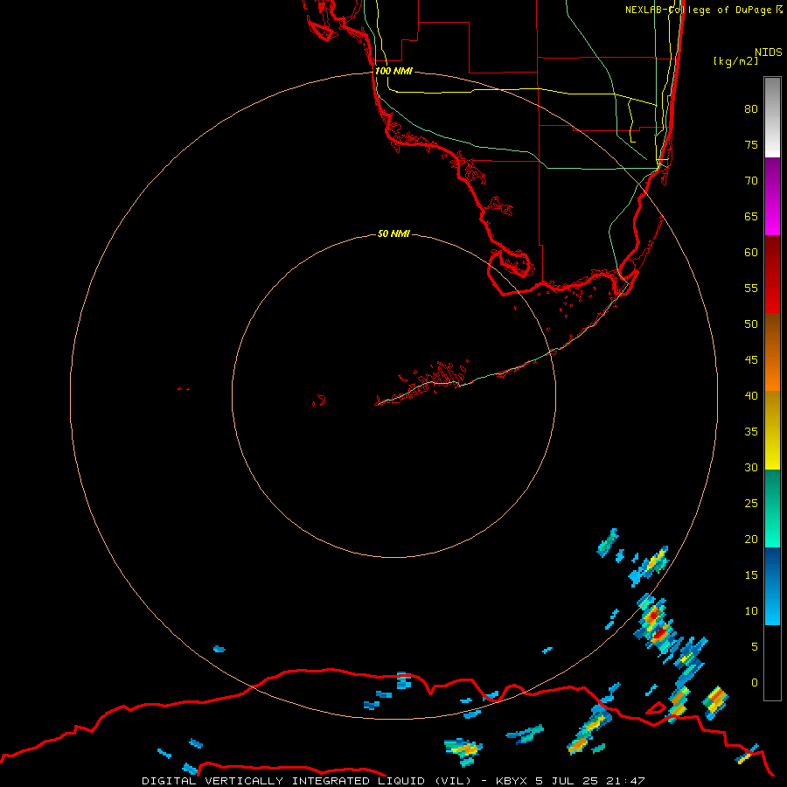The height and width of the screenshot is (787, 787).
Task: Click the 35 value on color scale
Action: [x=751, y=432]
